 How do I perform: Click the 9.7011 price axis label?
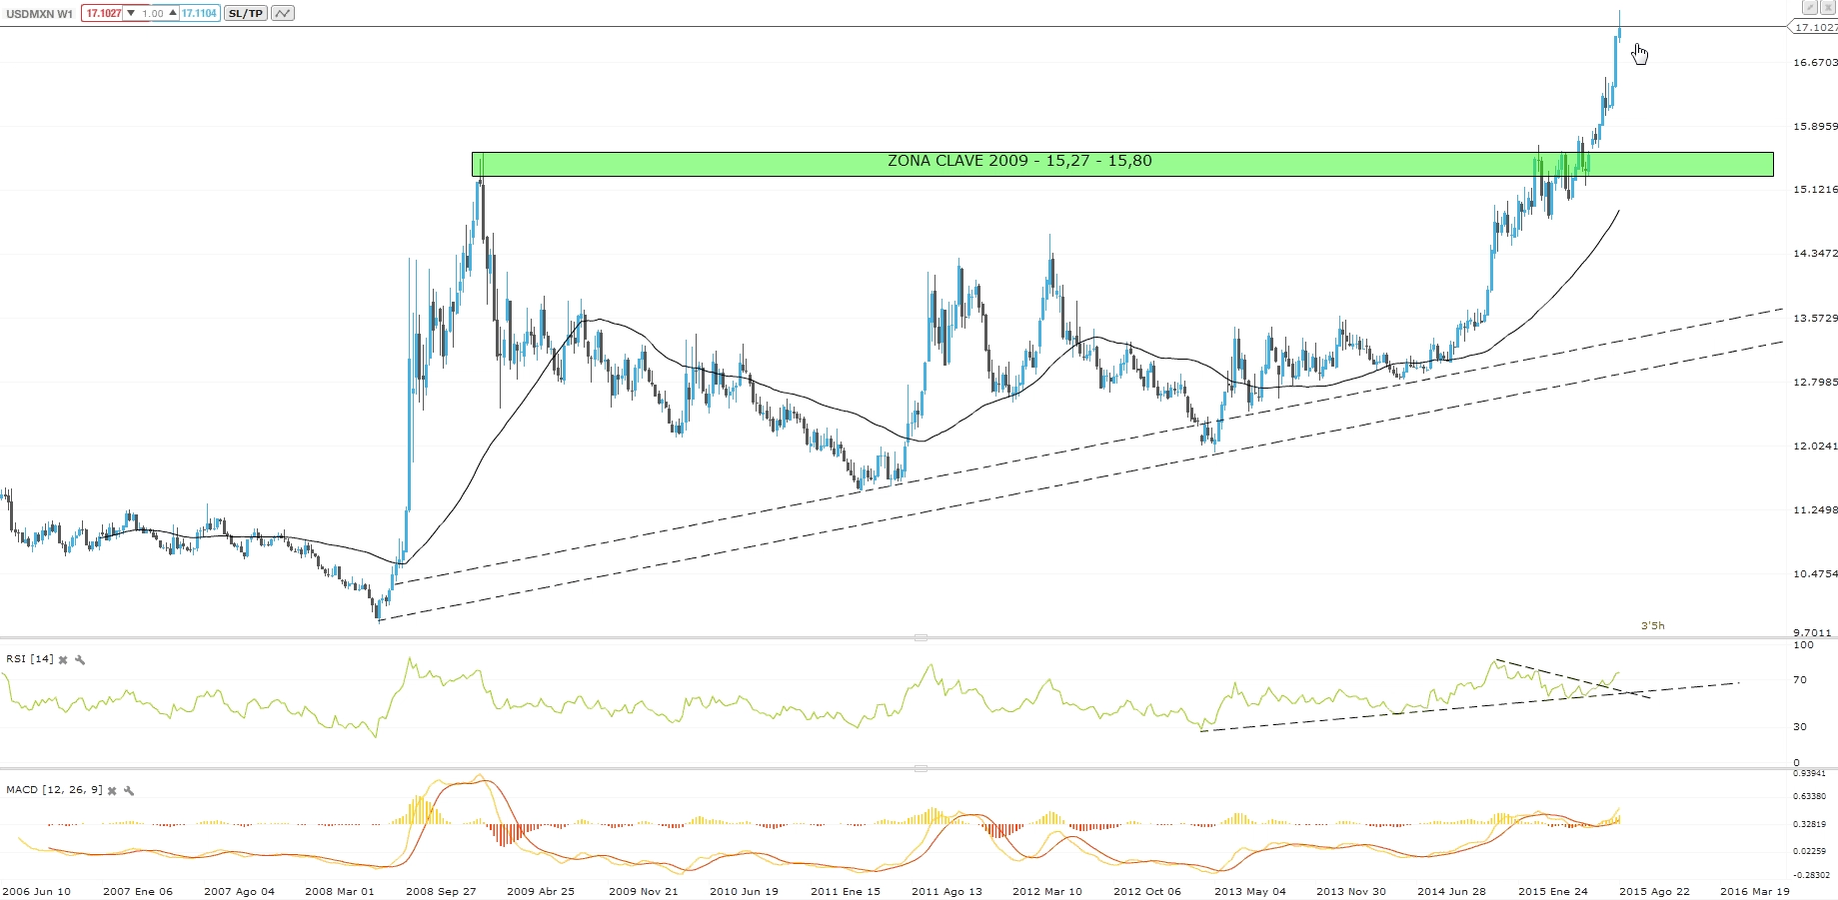tap(1815, 633)
